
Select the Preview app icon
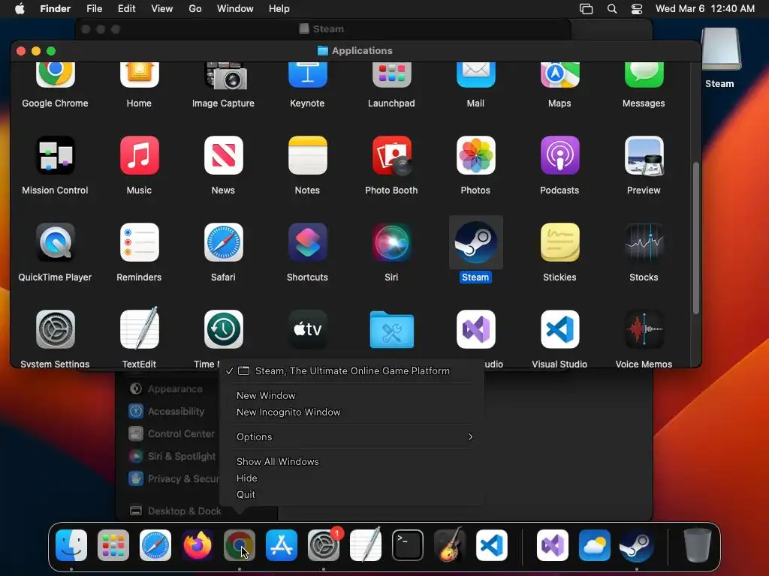(x=644, y=155)
